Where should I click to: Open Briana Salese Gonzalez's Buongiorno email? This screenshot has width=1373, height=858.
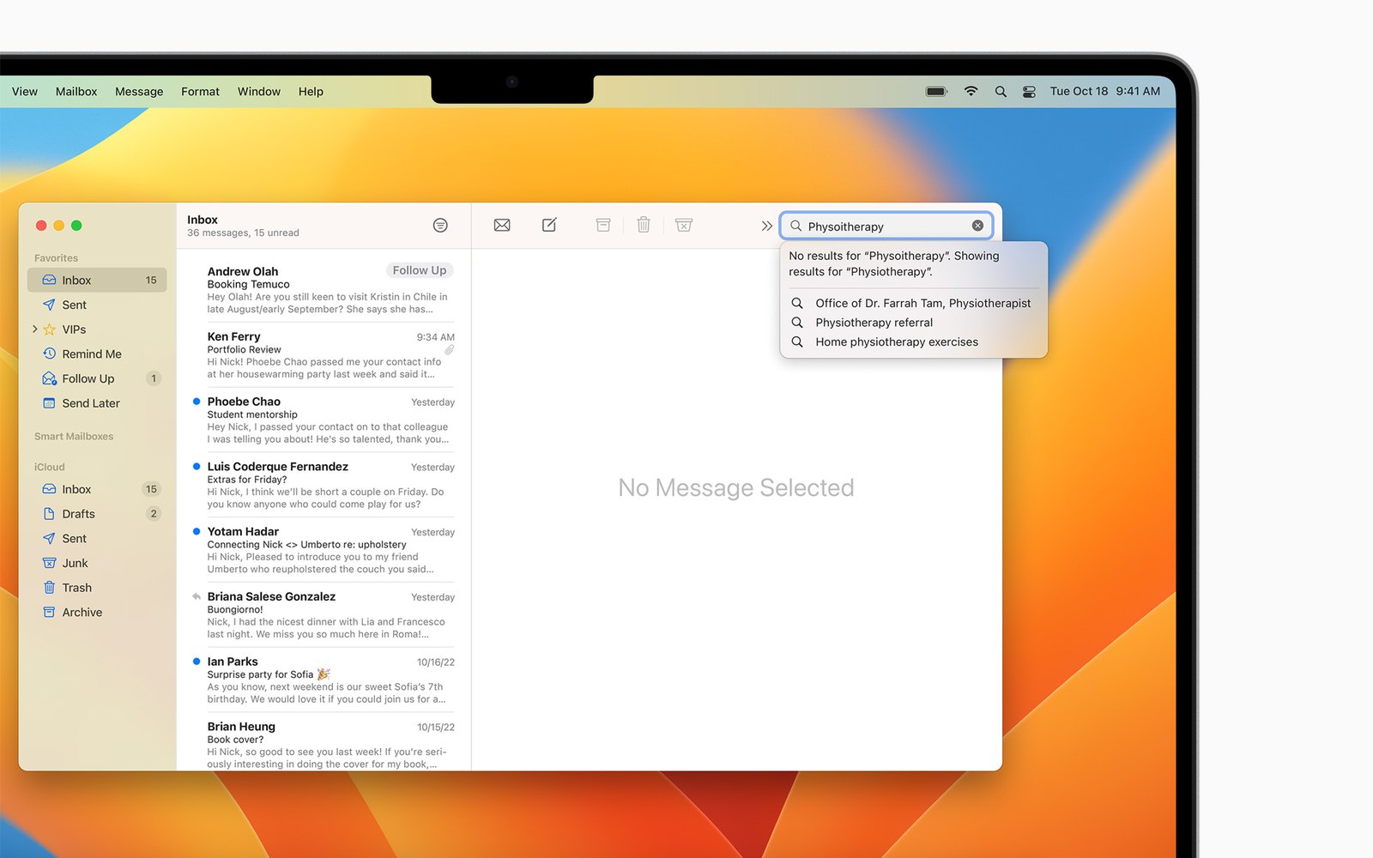coord(324,615)
